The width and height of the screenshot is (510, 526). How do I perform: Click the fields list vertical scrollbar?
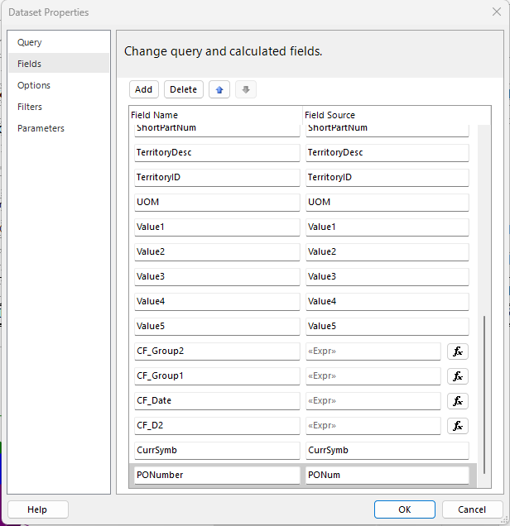coord(484,389)
